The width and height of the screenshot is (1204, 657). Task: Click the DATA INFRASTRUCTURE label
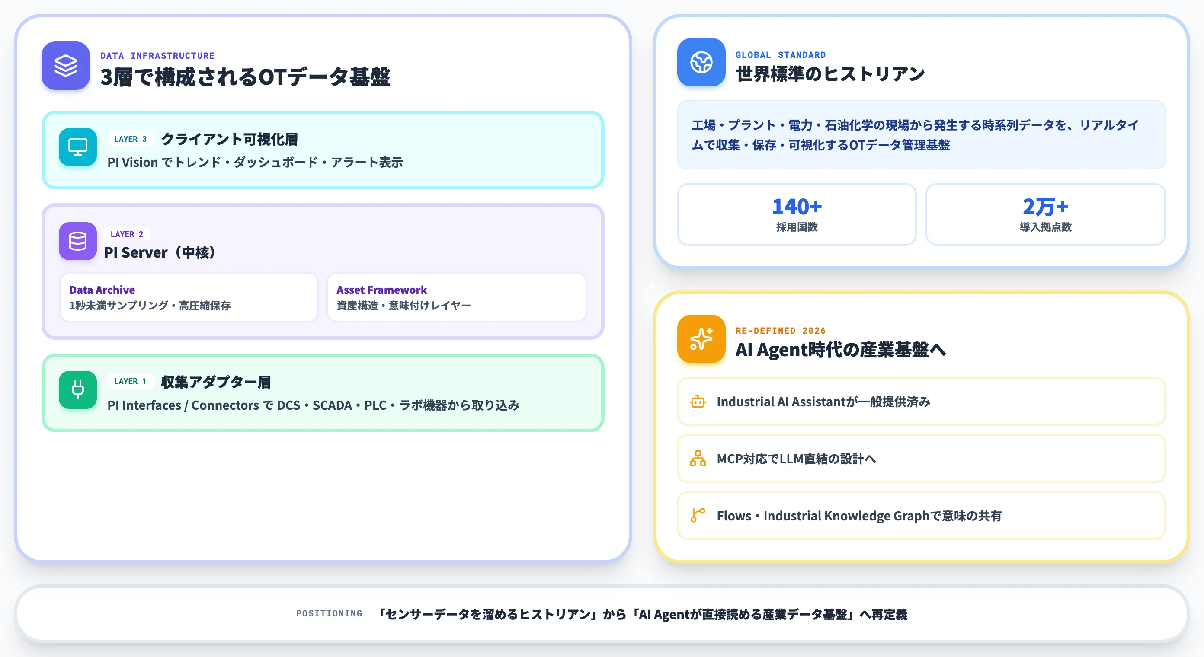click(x=157, y=56)
